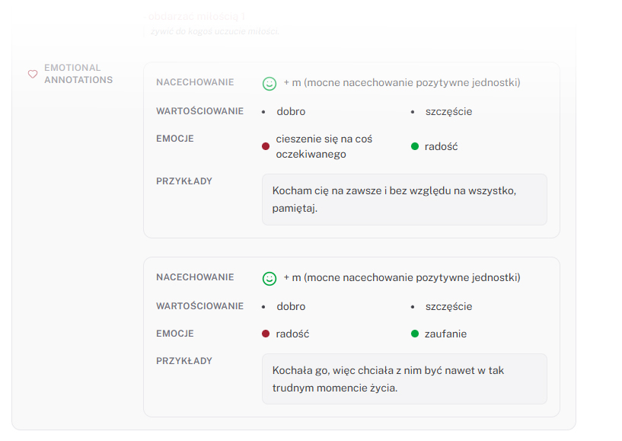Select the EMOTIONAL ANNOTATIONS section heading
Screen dimensions: 622x441
[78, 74]
